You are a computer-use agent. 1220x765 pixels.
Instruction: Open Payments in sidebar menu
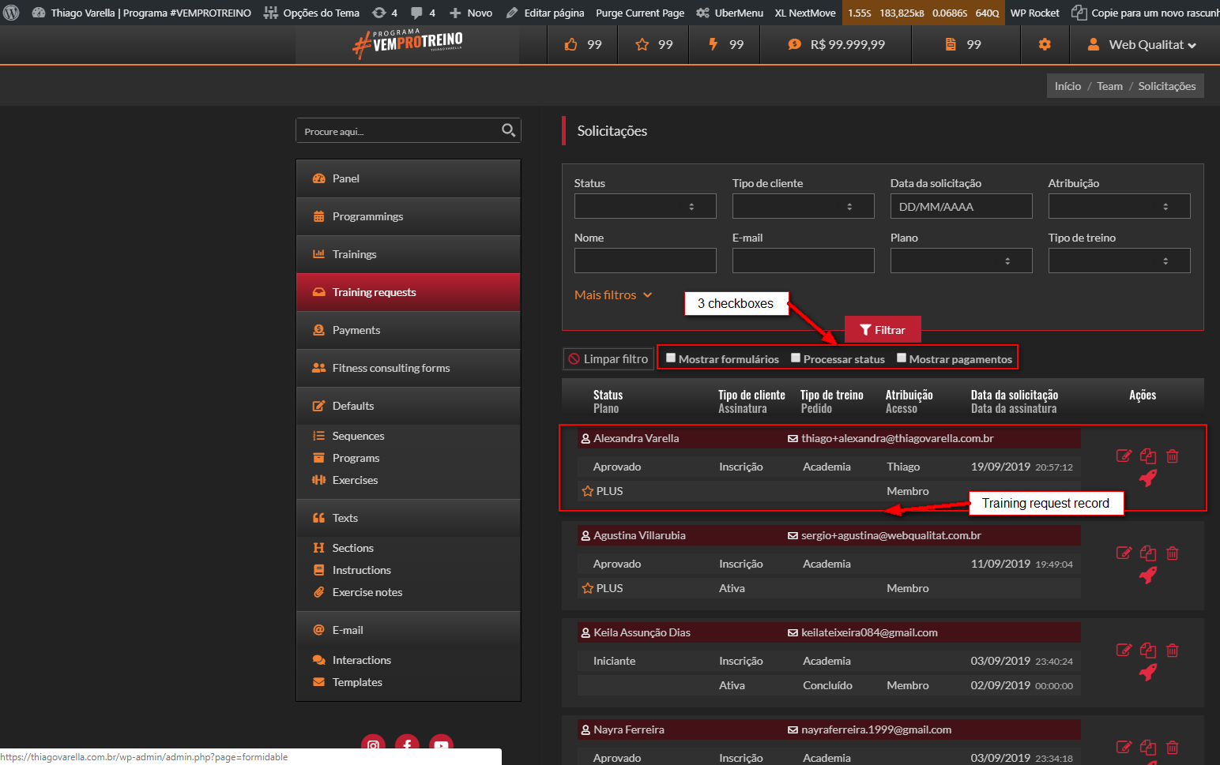pyautogui.click(x=356, y=330)
